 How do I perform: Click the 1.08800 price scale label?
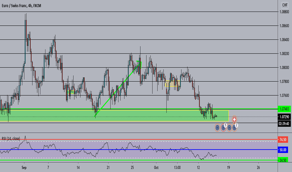pyautogui.click(x=284, y=12)
